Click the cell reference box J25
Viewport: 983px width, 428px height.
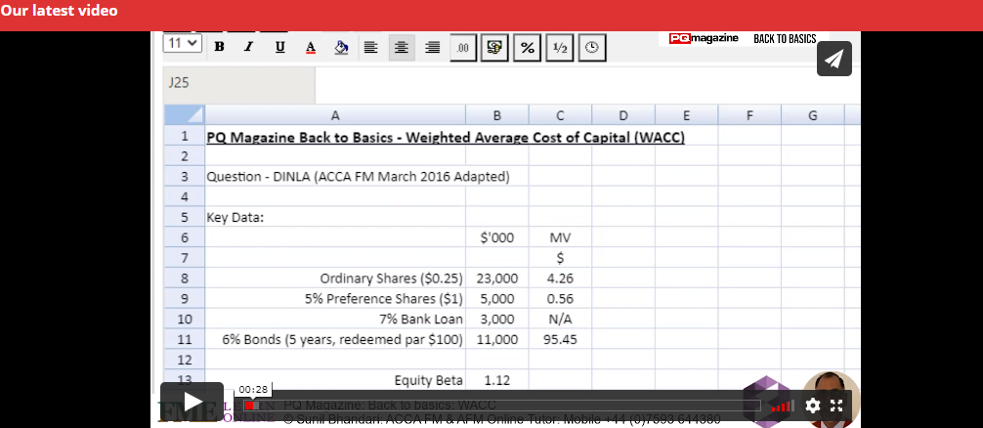tap(238, 83)
